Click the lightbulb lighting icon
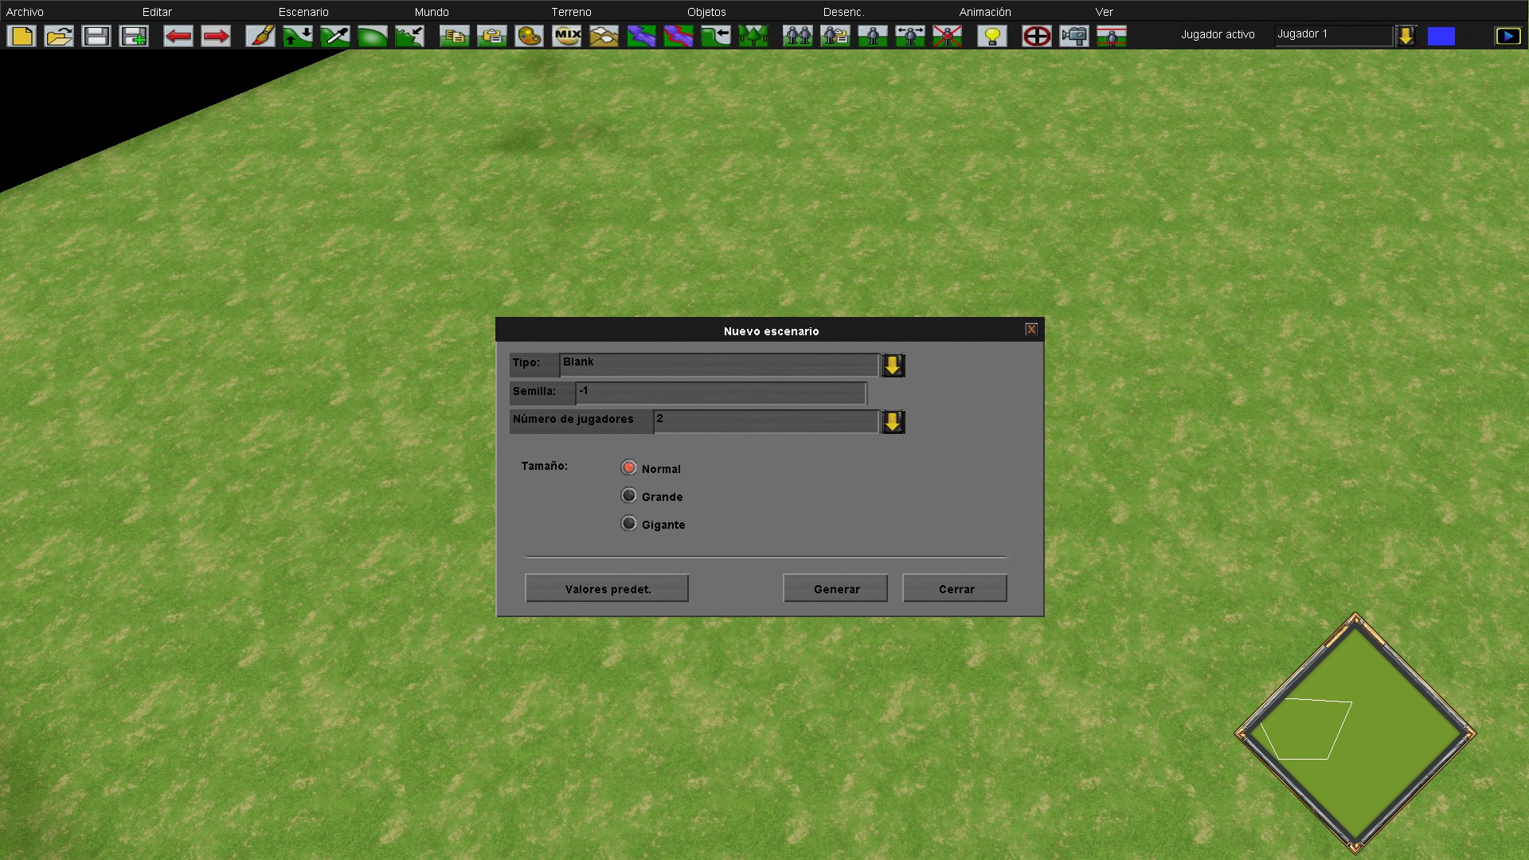The width and height of the screenshot is (1529, 860). (992, 36)
